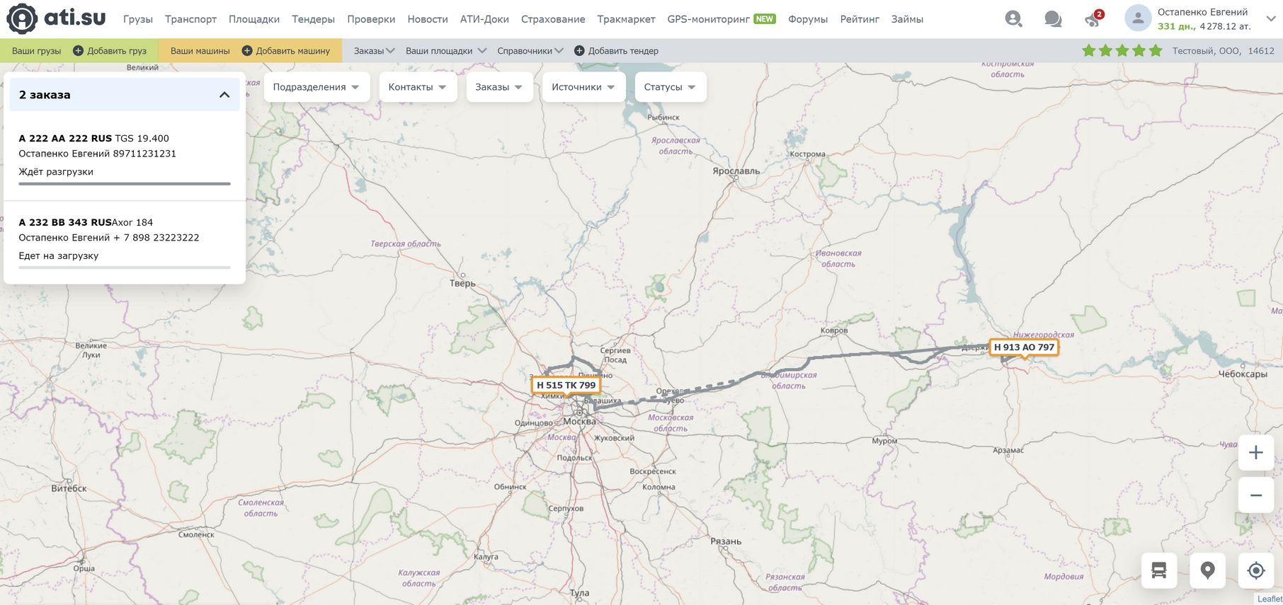This screenshot has height=605, width=1283.
Task: Select map marker Н 515 ТК 799
Action: tap(566, 386)
